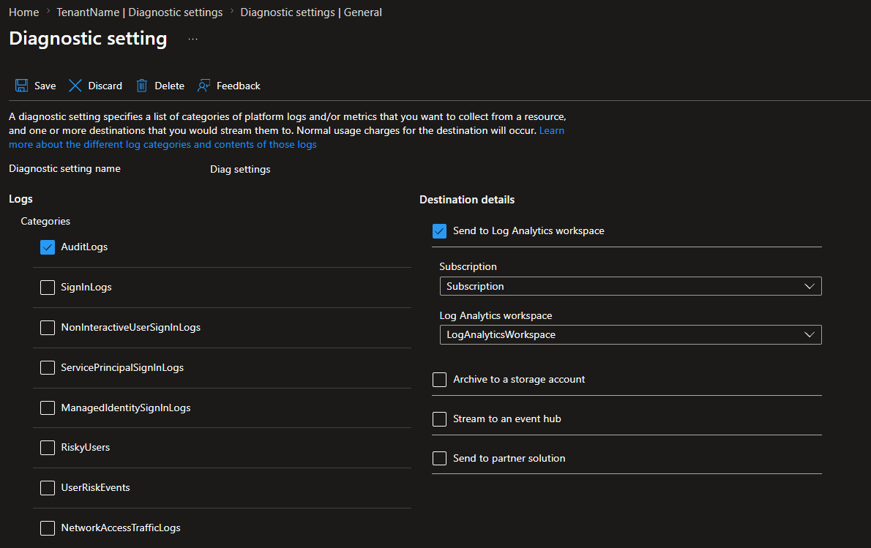Enable RiskyUsers log category

click(48, 448)
